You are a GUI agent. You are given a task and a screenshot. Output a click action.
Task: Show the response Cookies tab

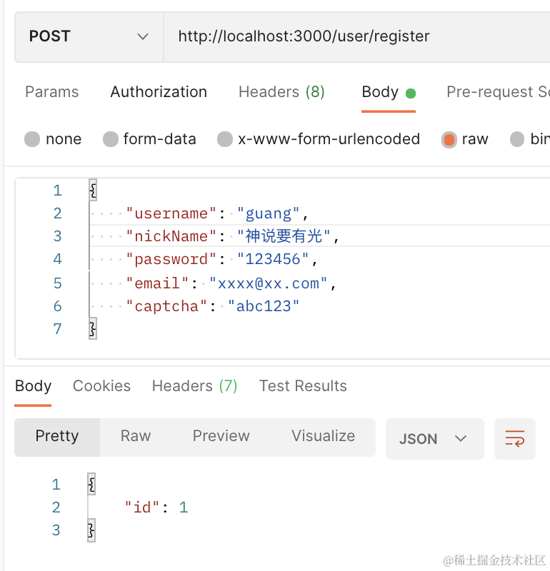click(101, 386)
